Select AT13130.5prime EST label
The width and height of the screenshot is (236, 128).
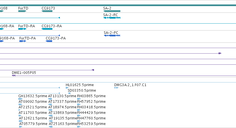tap(62, 96)
